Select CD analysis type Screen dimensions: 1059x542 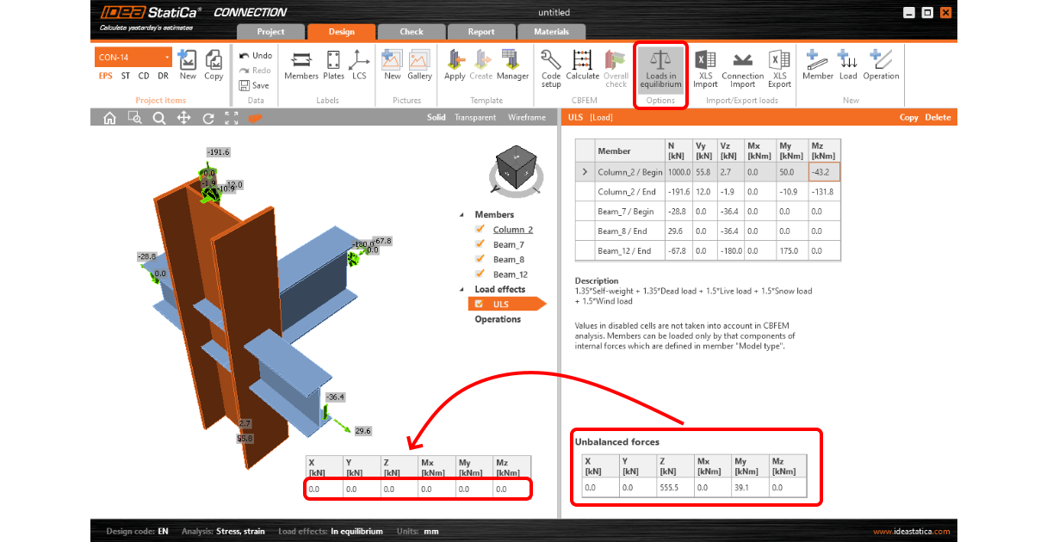[x=144, y=76]
